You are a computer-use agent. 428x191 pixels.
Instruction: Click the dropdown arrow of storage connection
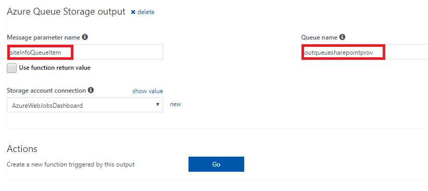(157, 105)
